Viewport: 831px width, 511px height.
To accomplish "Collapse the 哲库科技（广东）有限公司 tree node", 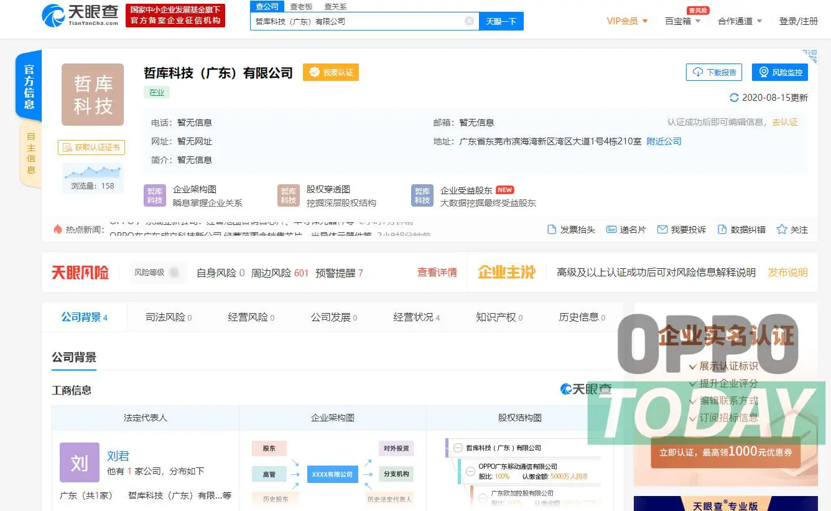I will (458, 448).
